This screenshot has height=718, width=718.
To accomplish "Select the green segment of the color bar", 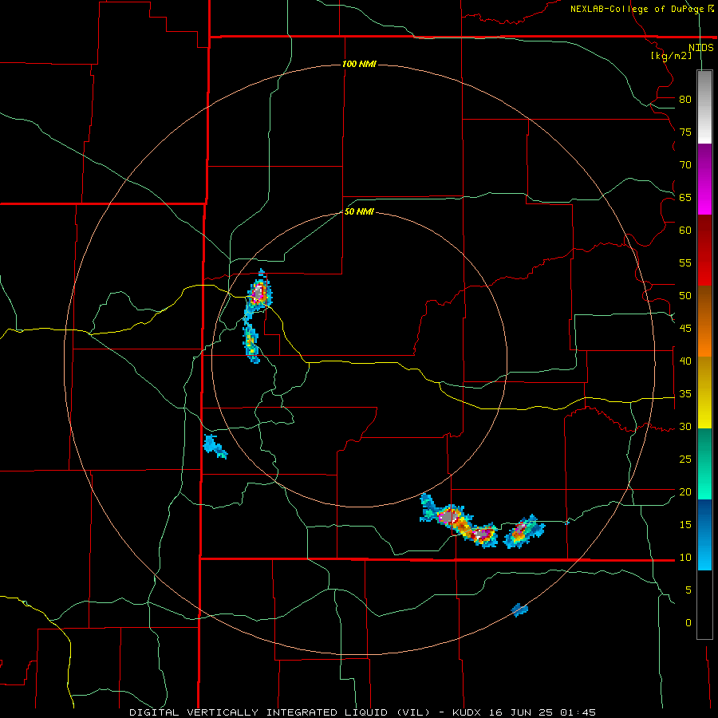I will pyautogui.click(x=704, y=464).
